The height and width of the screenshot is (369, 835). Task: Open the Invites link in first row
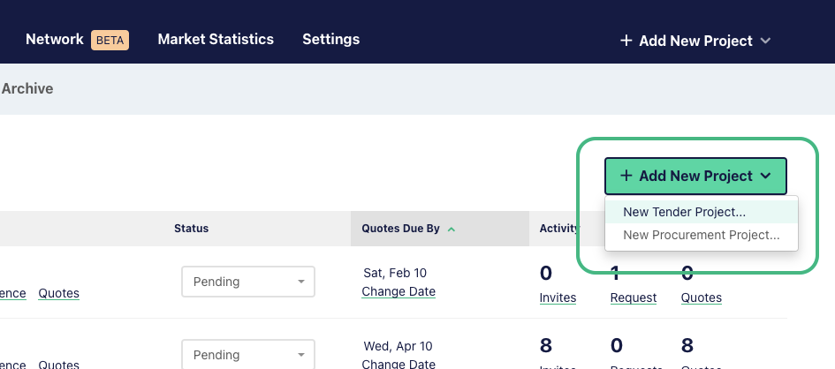point(558,297)
